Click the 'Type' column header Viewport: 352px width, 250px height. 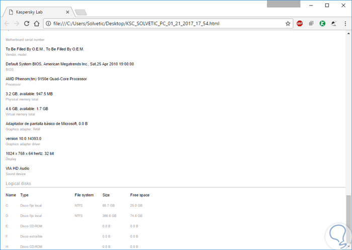point(24,195)
